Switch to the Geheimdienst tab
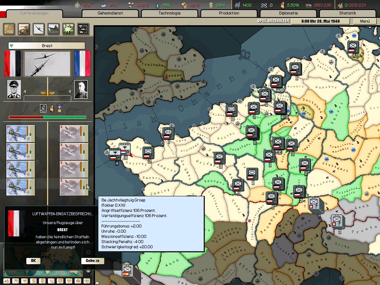 click(110, 13)
